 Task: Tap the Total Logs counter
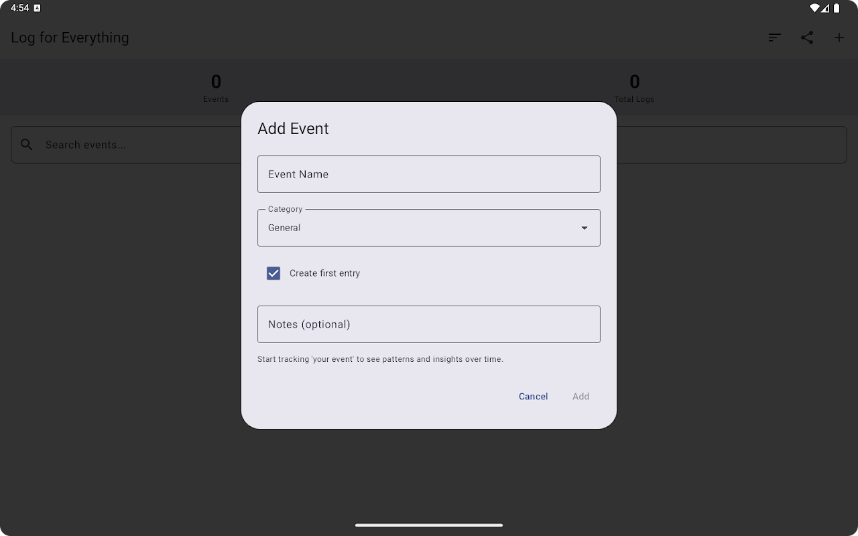(x=634, y=88)
